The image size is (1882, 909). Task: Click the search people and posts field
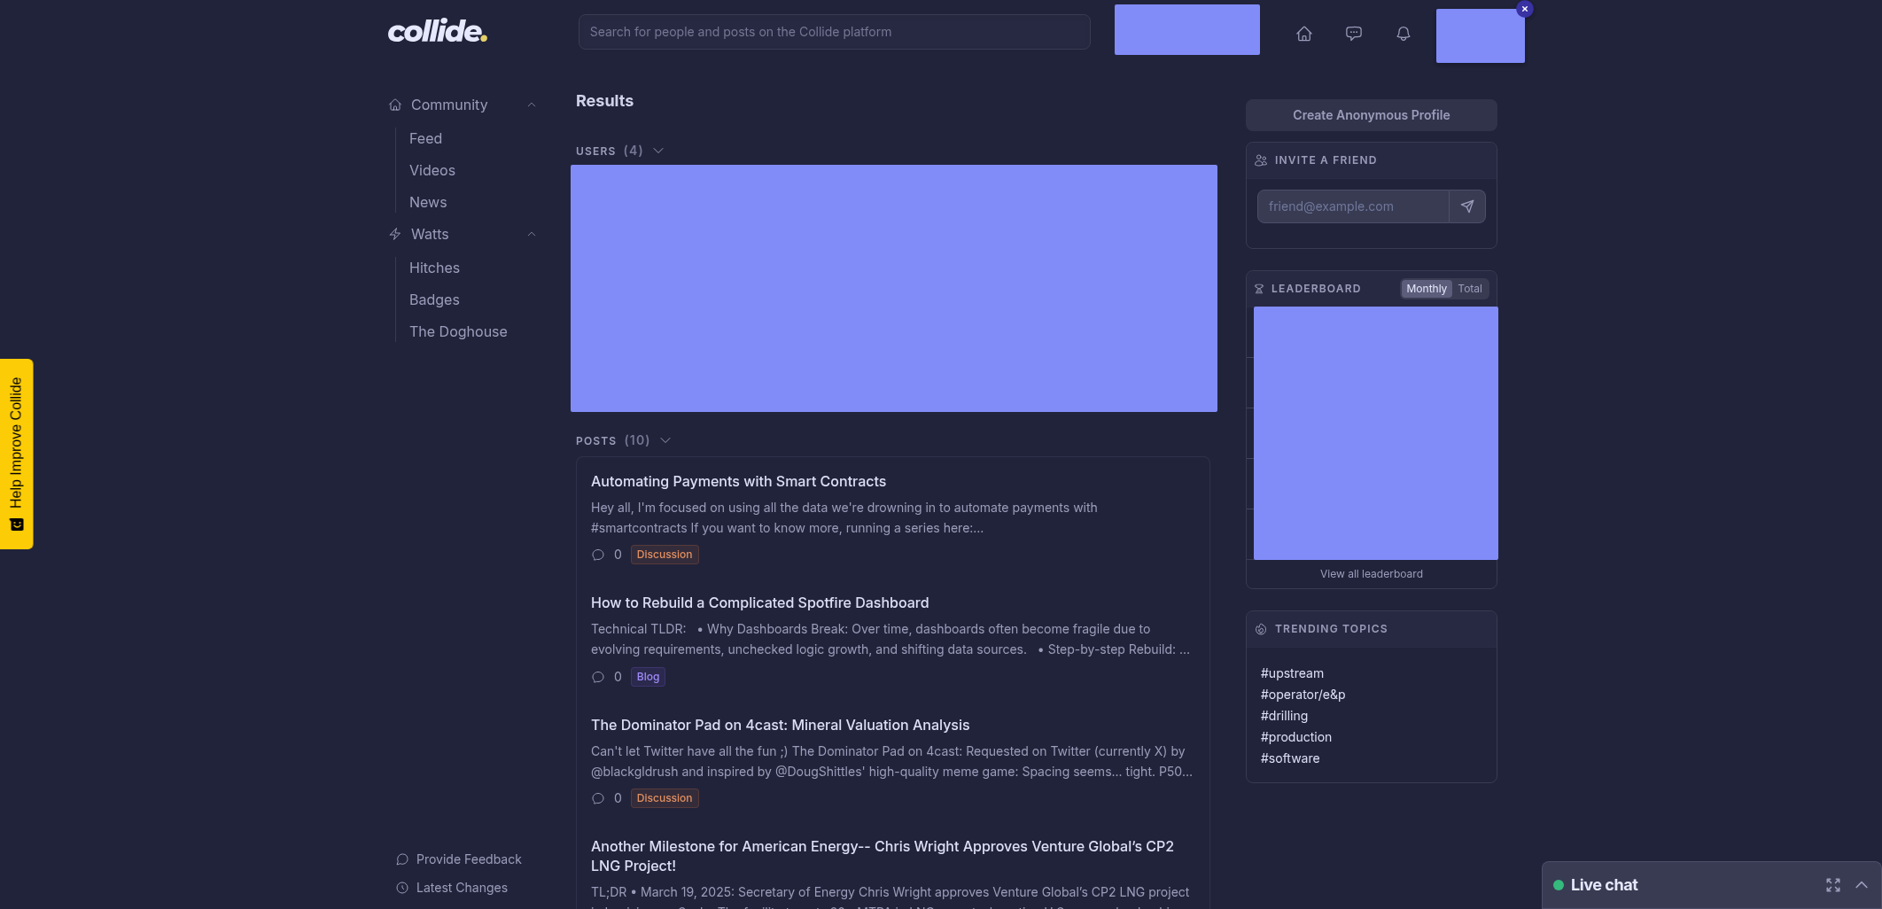point(833,32)
